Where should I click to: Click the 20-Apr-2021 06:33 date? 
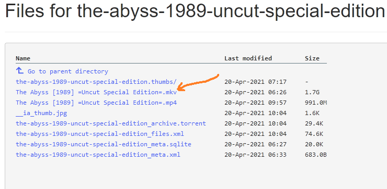[x=255, y=155]
